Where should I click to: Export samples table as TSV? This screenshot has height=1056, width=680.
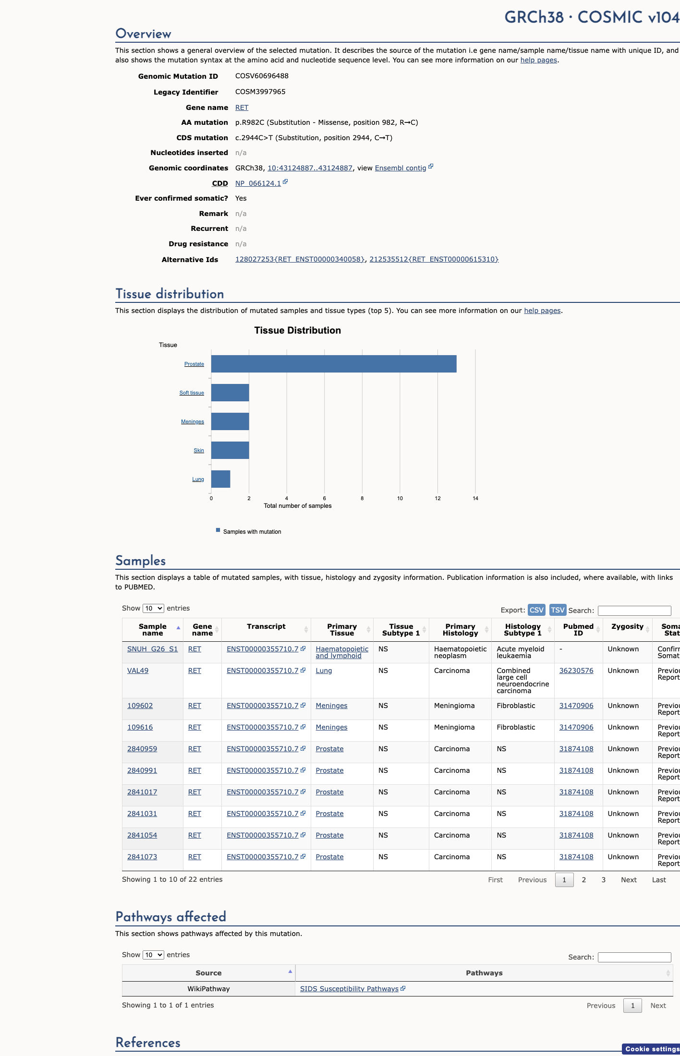[558, 610]
